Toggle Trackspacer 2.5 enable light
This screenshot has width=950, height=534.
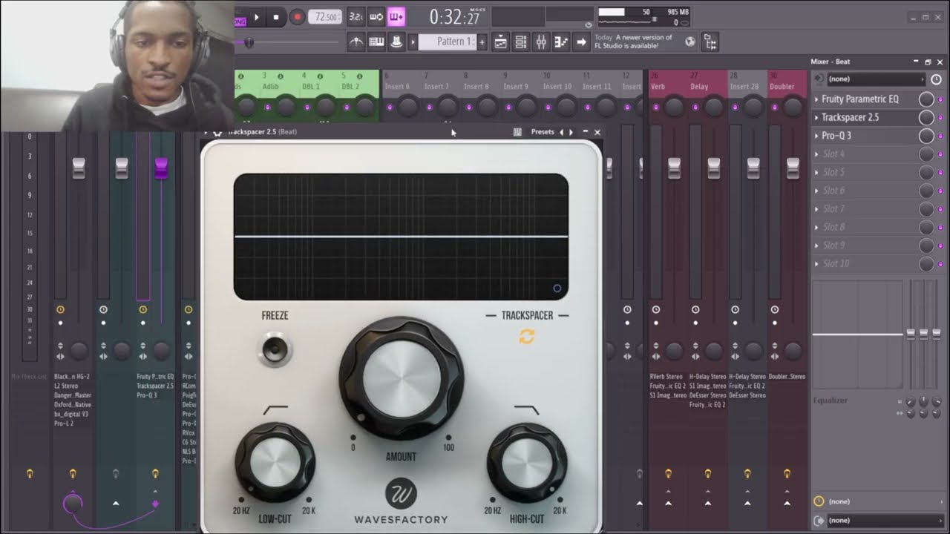(940, 118)
